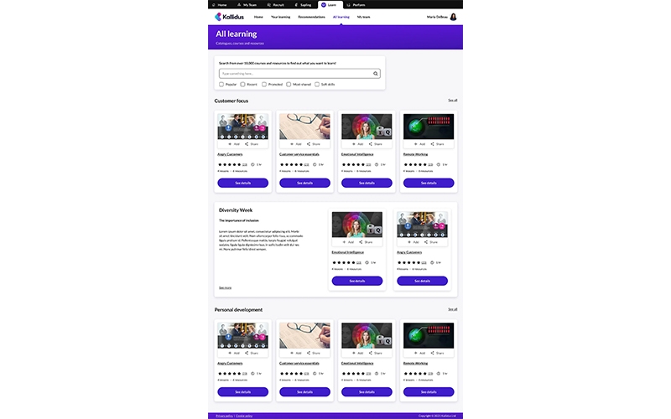Click See all for Personal development
Image resolution: width=671 pixels, height=419 pixels.
coord(453,309)
